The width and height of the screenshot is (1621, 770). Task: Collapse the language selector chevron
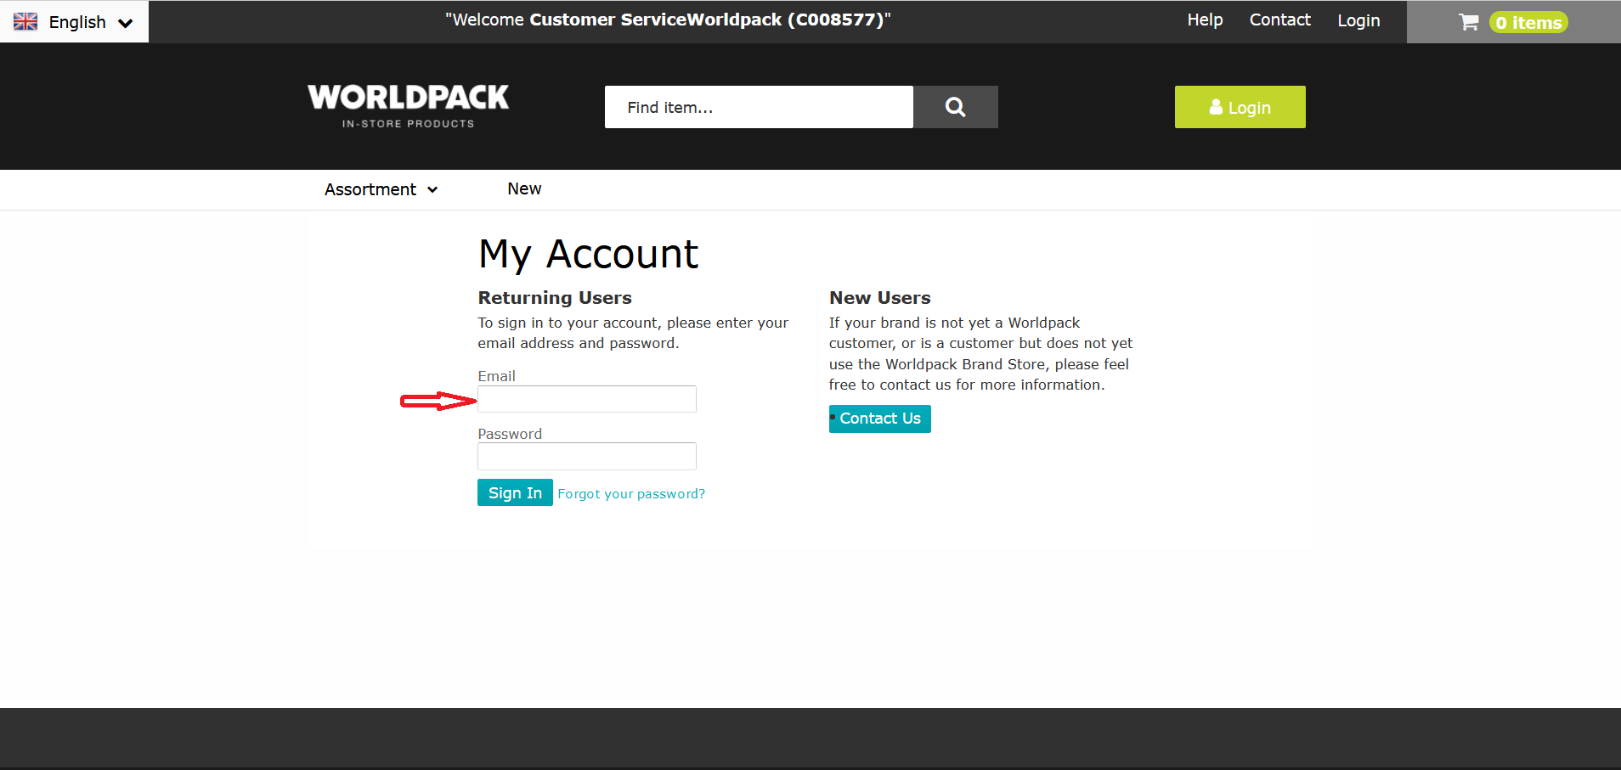tap(126, 22)
